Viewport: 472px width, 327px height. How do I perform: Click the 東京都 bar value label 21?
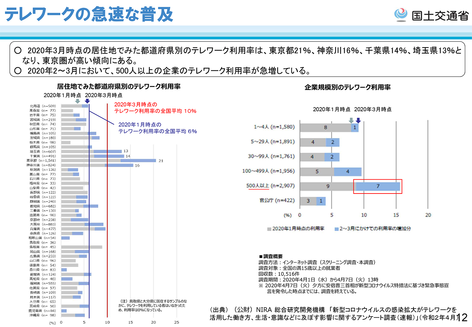[161, 161]
